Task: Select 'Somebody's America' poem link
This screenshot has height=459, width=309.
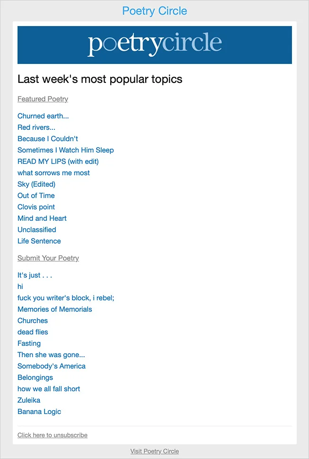Action: 52,366
